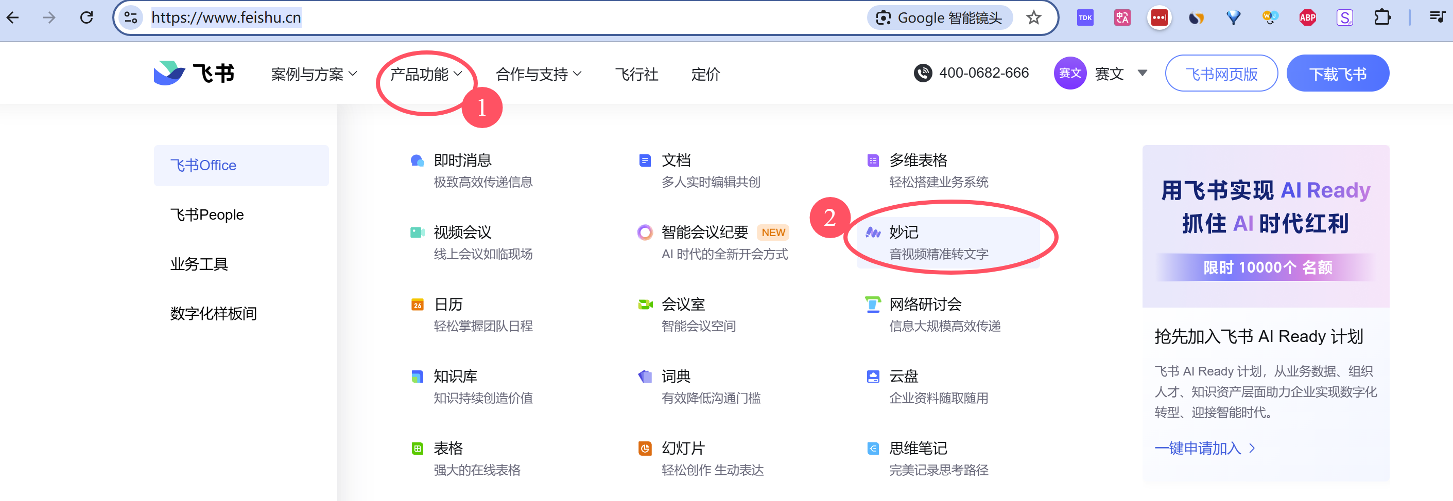Image resolution: width=1453 pixels, height=501 pixels.
Task: Click text 信息大规模高效传递
Action: (945, 326)
